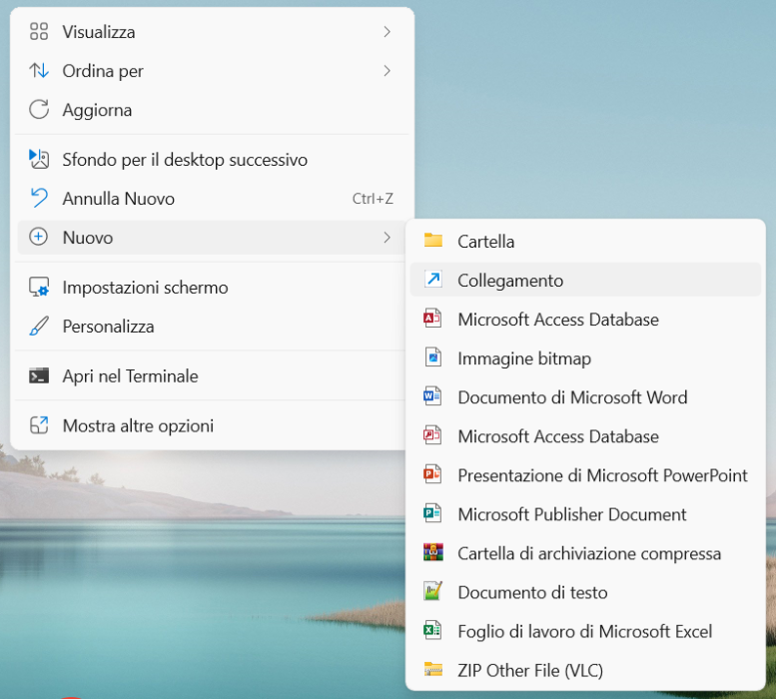Click the Aggiorna refresh icon
This screenshot has height=699, width=776.
click(x=39, y=110)
